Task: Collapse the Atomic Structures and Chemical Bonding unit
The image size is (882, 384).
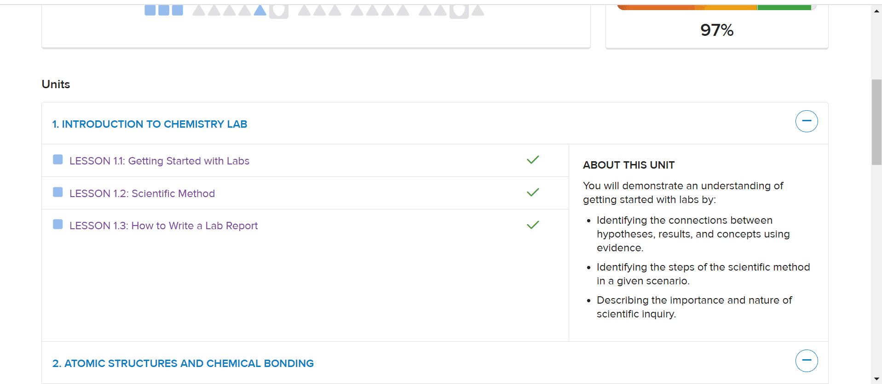Action: pyautogui.click(x=807, y=361)
